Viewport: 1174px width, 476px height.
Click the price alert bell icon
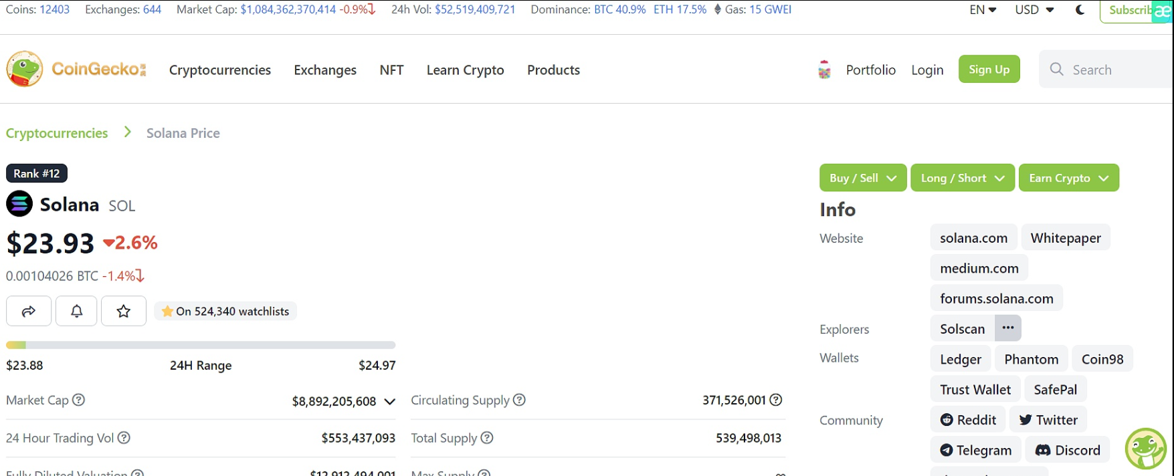[77, 311]
